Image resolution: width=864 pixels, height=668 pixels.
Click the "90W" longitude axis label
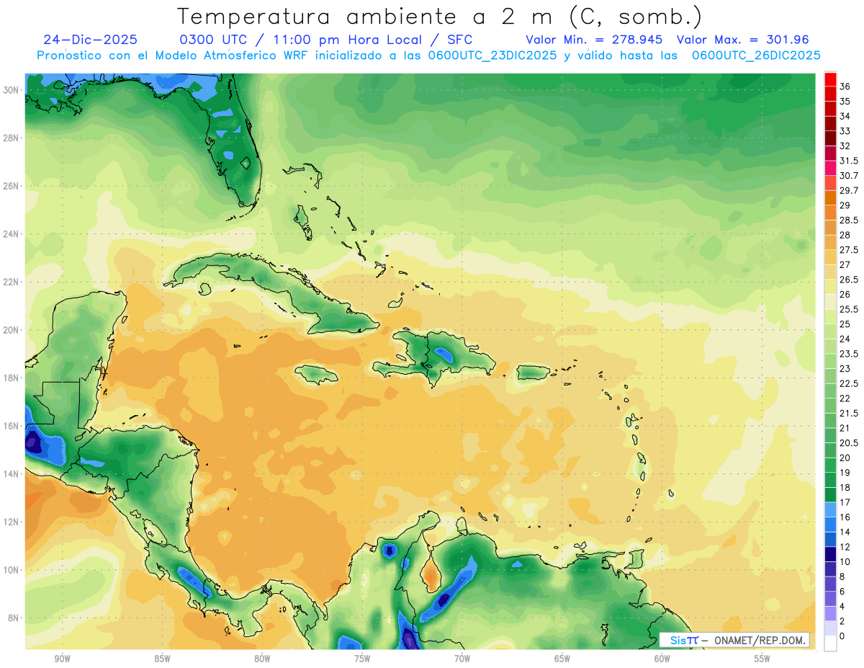pos(62,659)
